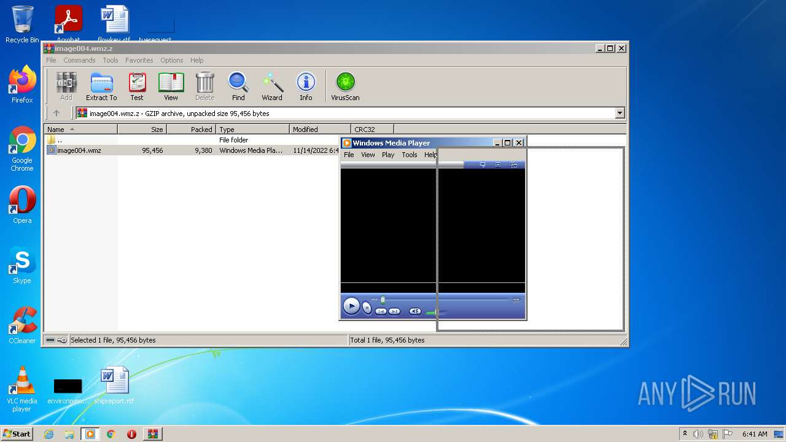
Task: Open the Recycle Bin desktop icon
Action: (22, 25)
